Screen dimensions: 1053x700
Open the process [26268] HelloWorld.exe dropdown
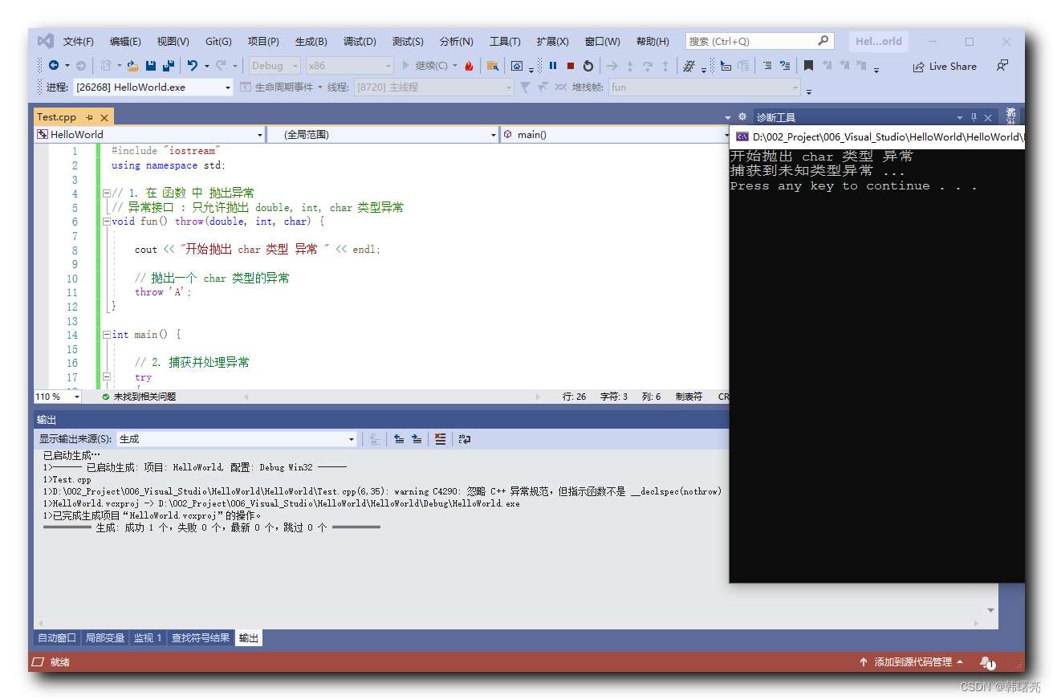point(152,87)
